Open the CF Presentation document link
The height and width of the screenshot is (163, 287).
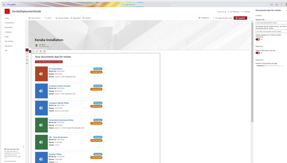coord(55,69)
